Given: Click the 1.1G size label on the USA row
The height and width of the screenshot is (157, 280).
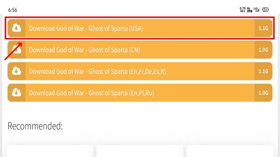Looking at the screenshot, I should [263, 28].
